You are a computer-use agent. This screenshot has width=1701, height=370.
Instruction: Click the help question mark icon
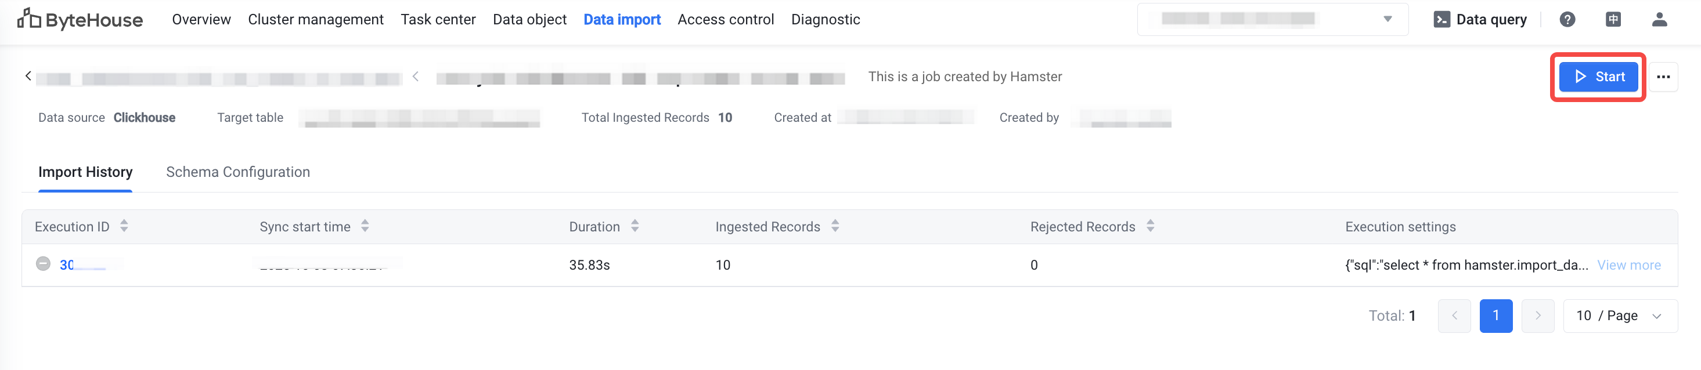coord(1567,20)
